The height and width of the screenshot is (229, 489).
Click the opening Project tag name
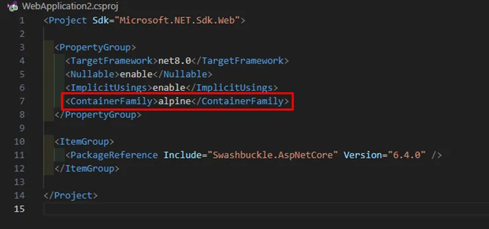coord(68,21)
